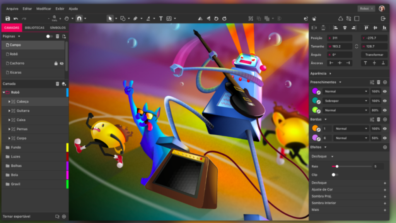396x223 pixels.
Task: Collapse the Robô layer group
Action: coord(4,93)
